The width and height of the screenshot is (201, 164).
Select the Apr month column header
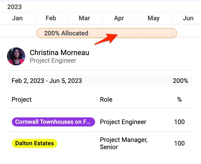[x=119, y=18]
